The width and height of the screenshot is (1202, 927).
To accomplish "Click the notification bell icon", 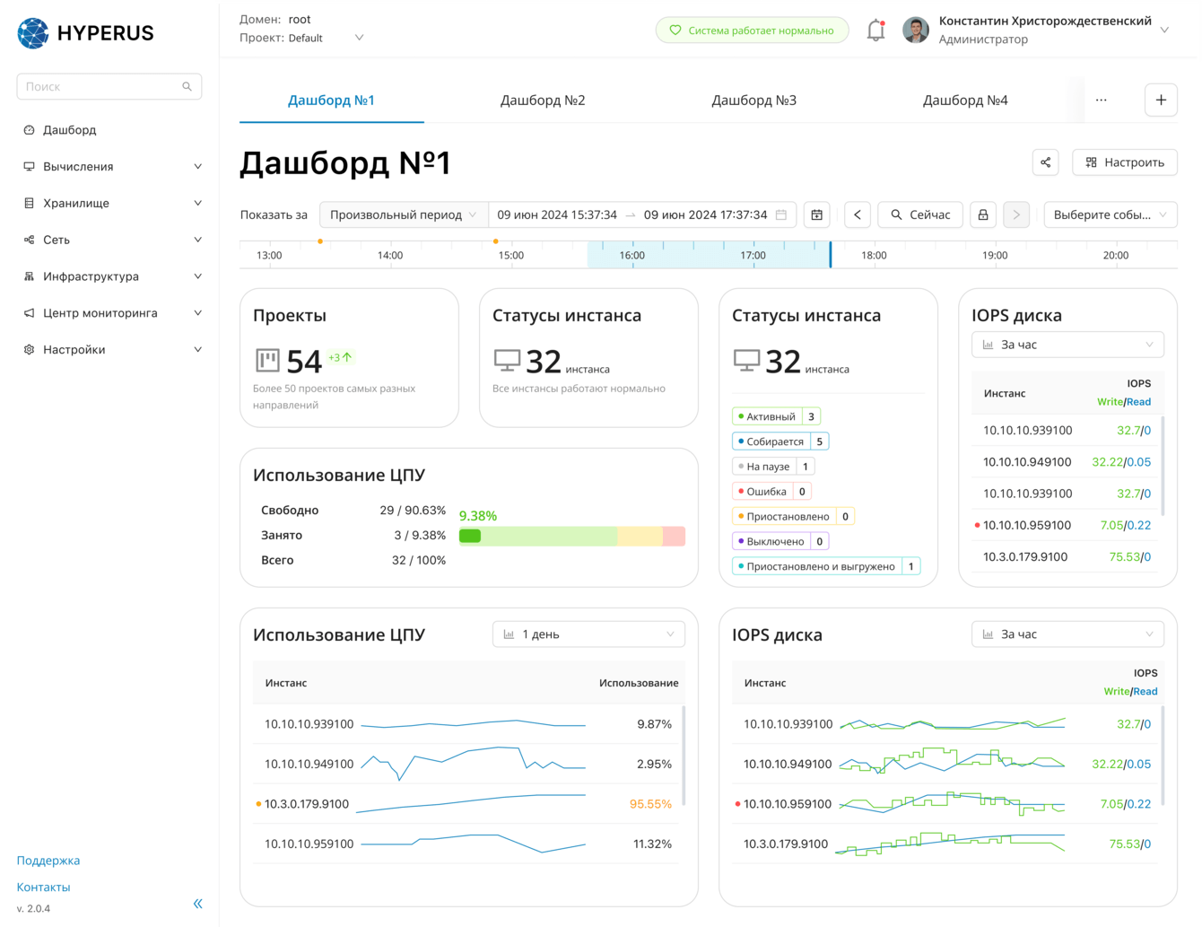I will [x=875, y=31].
